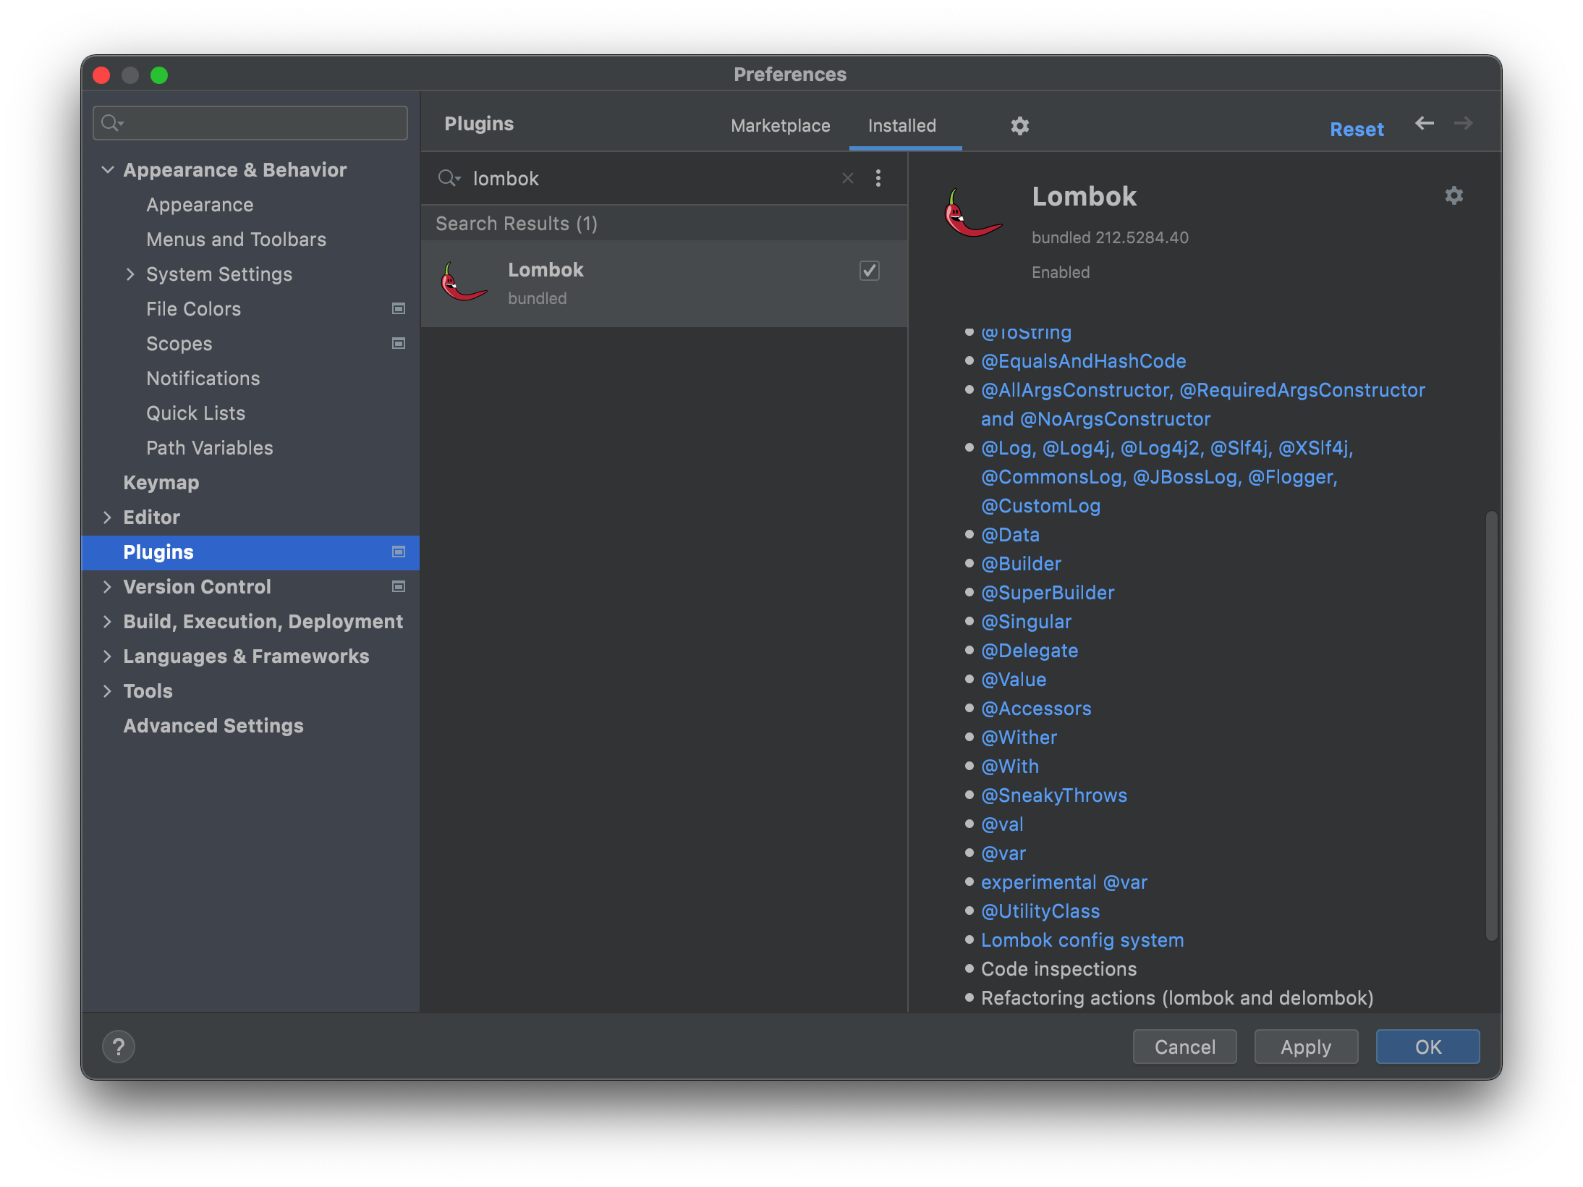Screen dimensions: 1583x1187
Task: Click the back navigation arrow
Action: tap(1424, 123)
